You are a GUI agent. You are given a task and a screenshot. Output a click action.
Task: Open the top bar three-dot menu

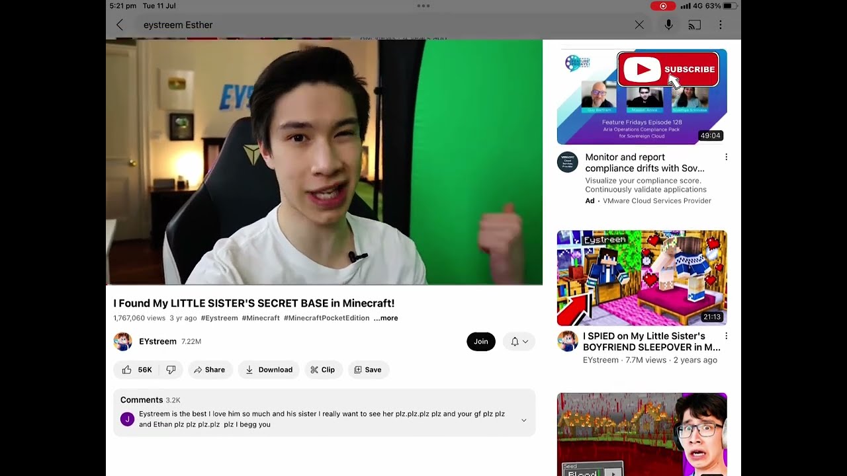tap(721, 25)
